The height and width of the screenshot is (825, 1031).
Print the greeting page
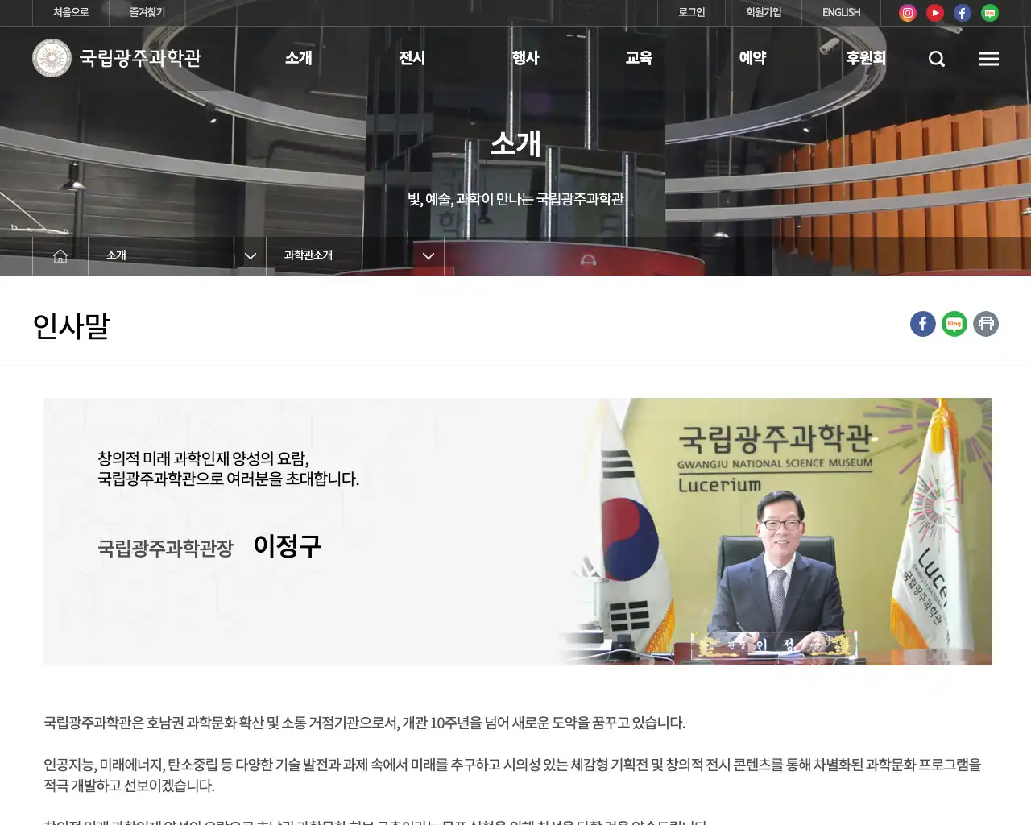pyautogui.click(x=986, y=324)
